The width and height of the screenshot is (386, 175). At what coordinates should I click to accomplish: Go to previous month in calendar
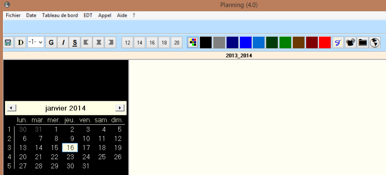click(x=12, y=108)
